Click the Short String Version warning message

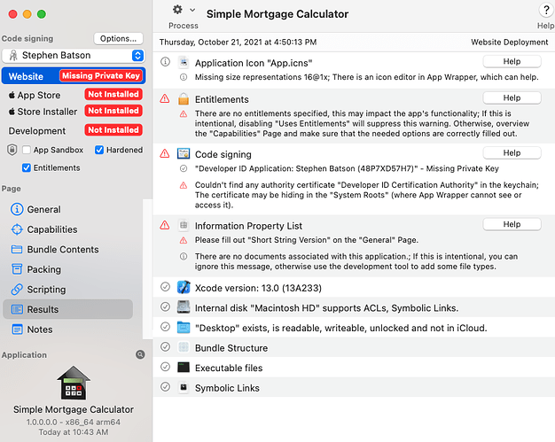(307, 240)
